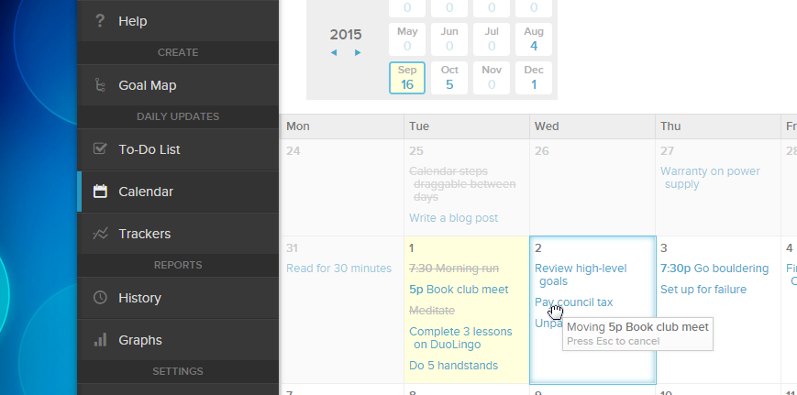
Task: Select the Sep month tile
Action: pyautogui.click(x=407, y=78)
